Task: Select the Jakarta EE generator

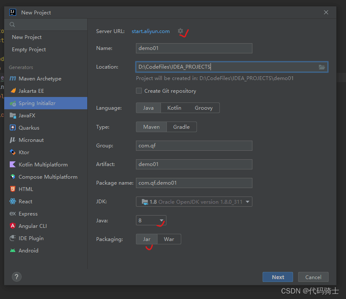Action: (30, 91)
